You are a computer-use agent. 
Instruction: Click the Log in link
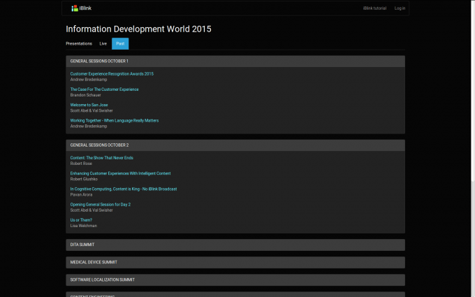click(400, 8)
